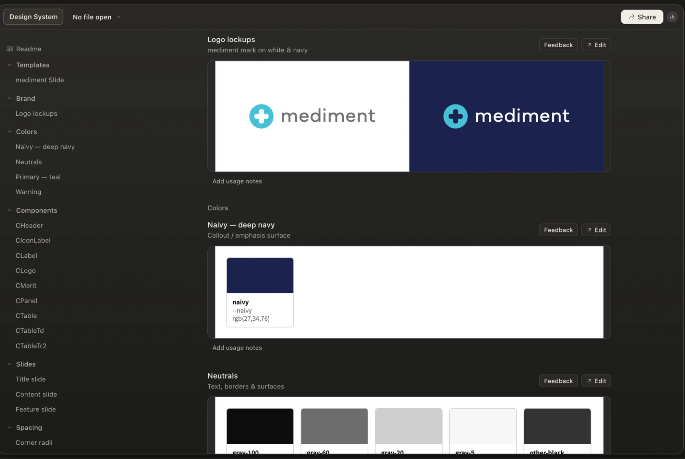Viewport: 685px width, 459px height.
Task: Click the Logo lockups section heading
Action: click(231, 40)
